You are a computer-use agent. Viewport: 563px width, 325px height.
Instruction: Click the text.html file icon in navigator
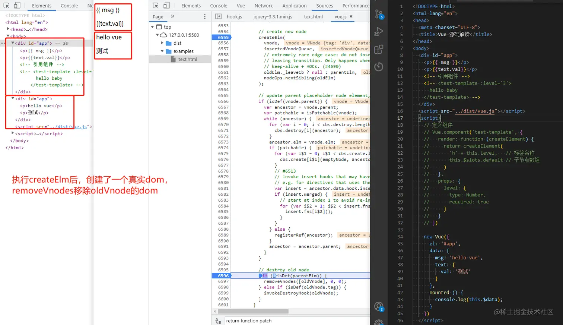173,59
